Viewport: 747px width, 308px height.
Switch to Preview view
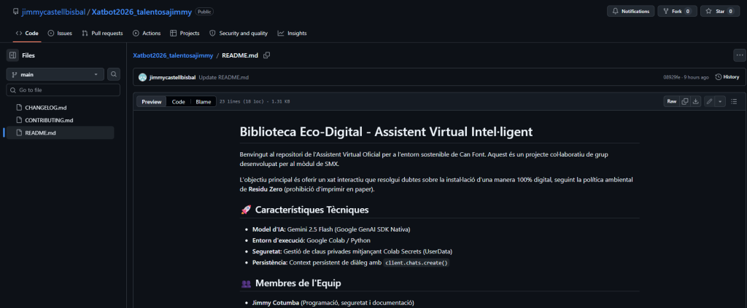(152, 102)
